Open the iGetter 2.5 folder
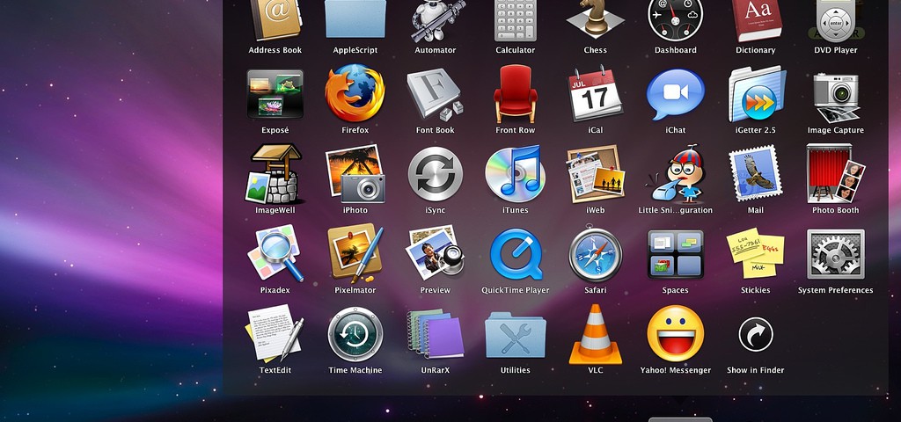 [757, 94]
